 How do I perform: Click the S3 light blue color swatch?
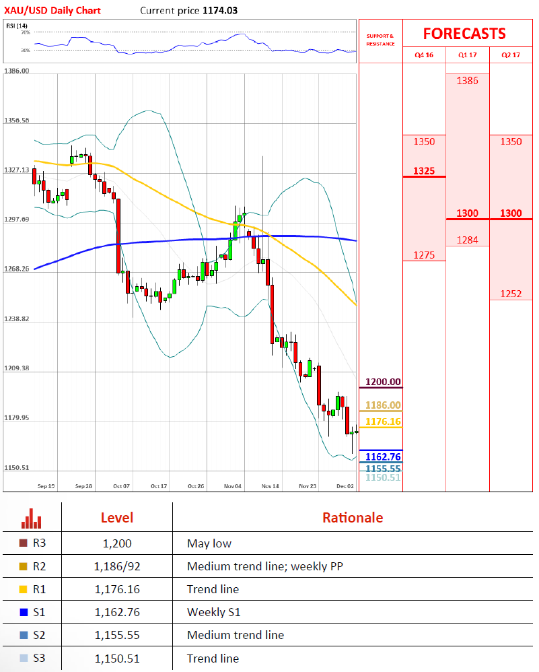(24, 658)
